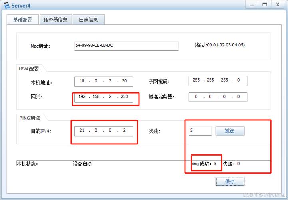Click the 网关 label

pos(36,96)
